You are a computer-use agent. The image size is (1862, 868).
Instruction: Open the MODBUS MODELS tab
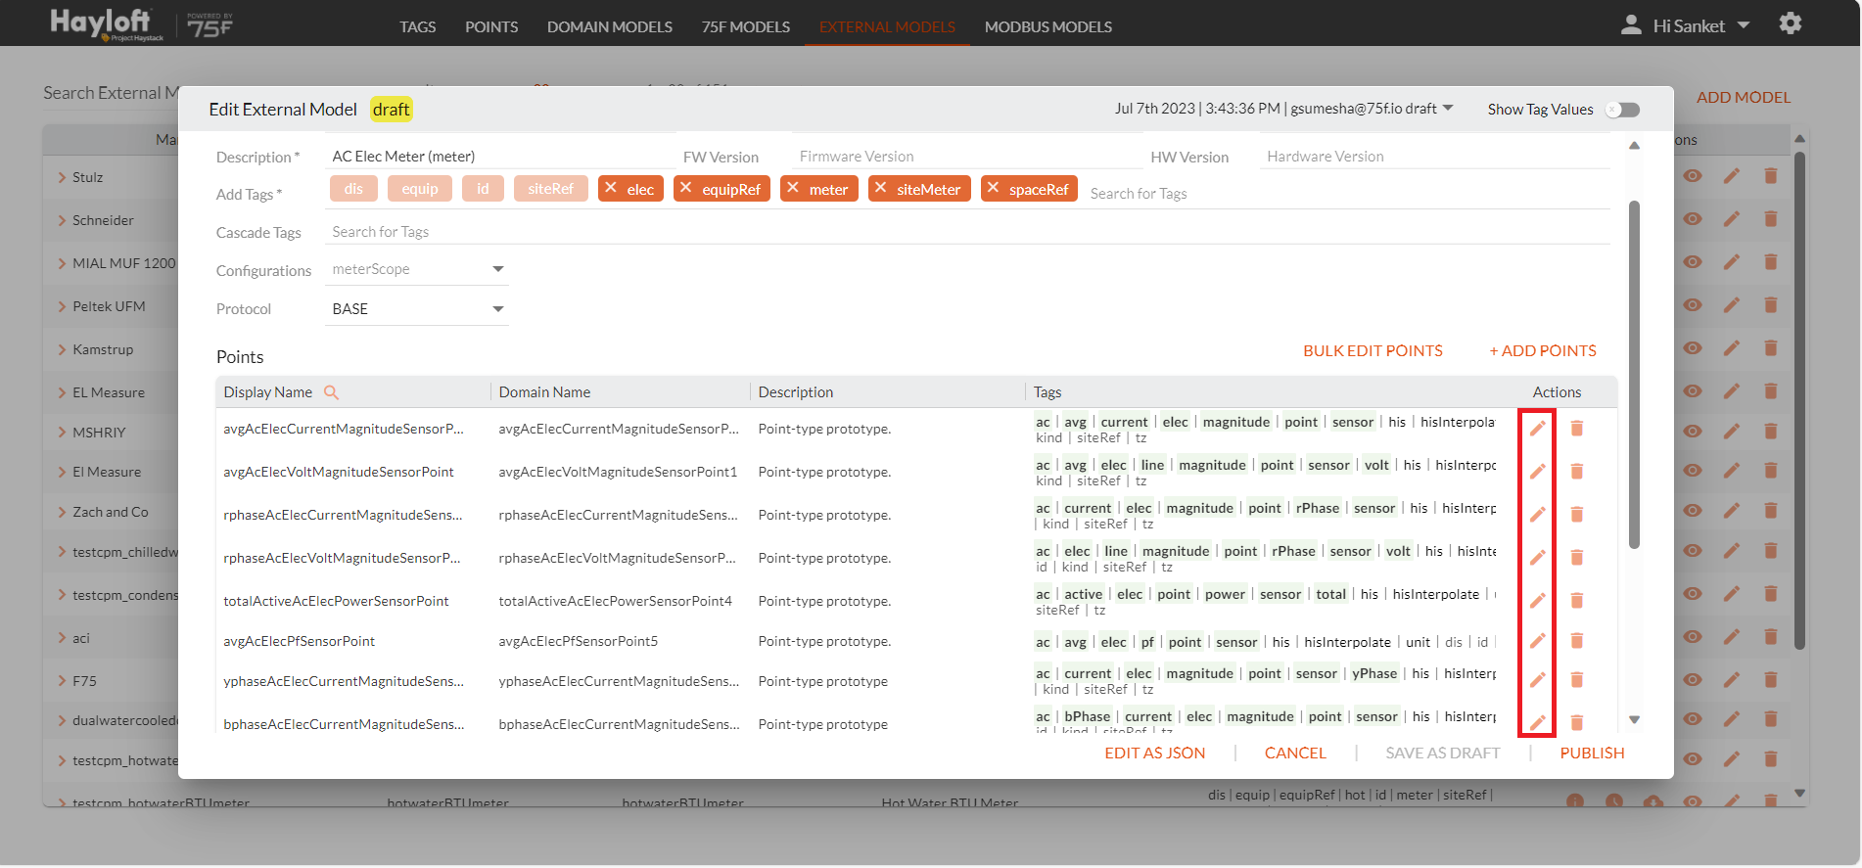1048,26
